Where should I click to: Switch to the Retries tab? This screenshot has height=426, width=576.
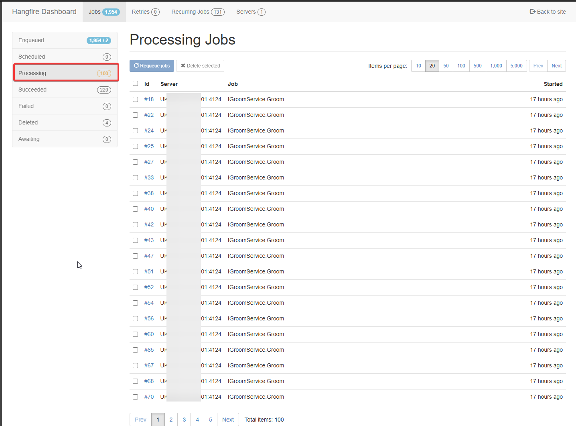146,12
